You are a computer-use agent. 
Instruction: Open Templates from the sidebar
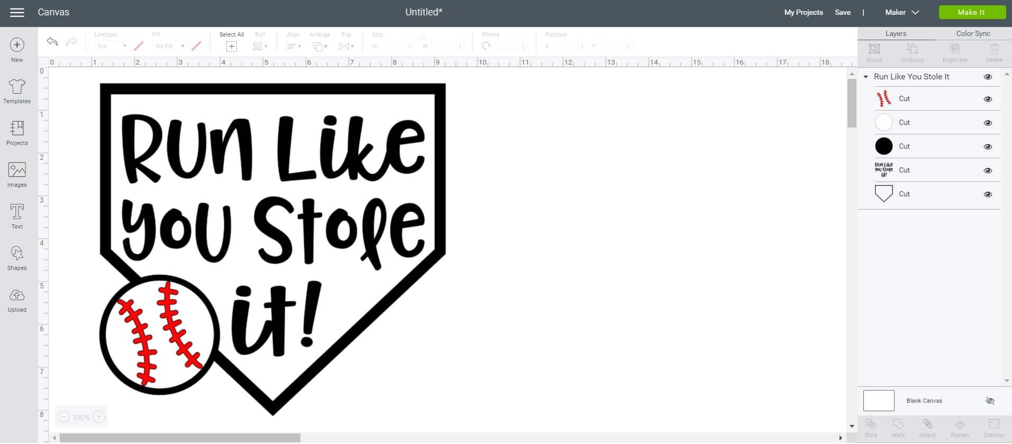tap(17, 92)
